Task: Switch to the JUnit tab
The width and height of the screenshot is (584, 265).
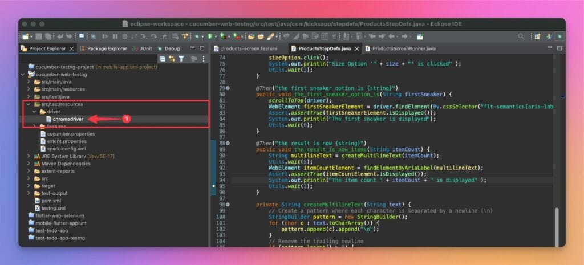Action: [143, 48]
